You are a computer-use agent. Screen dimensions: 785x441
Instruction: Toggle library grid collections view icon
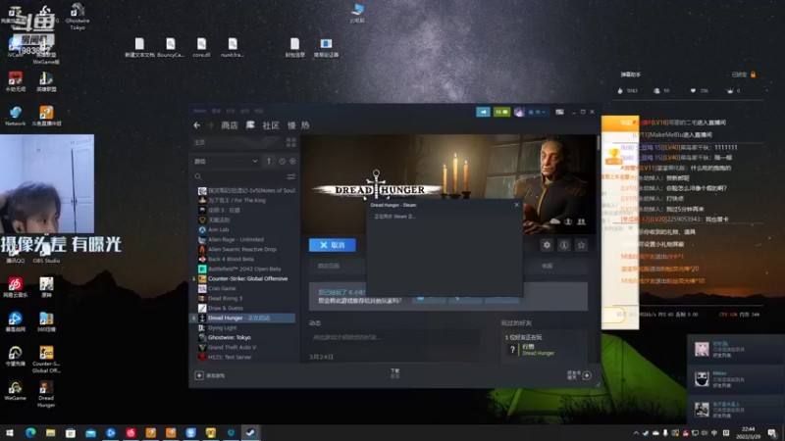(290, 142)
